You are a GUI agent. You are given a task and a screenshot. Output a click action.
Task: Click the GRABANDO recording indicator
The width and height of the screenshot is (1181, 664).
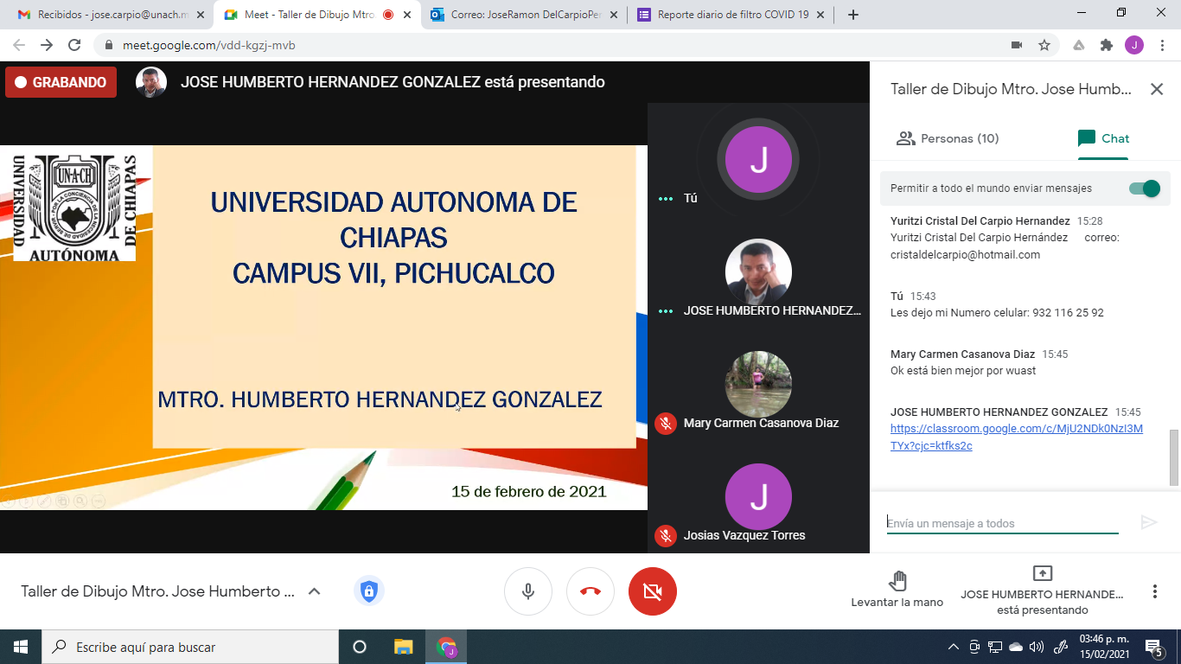pyautogui.click(x=61, y=82)
